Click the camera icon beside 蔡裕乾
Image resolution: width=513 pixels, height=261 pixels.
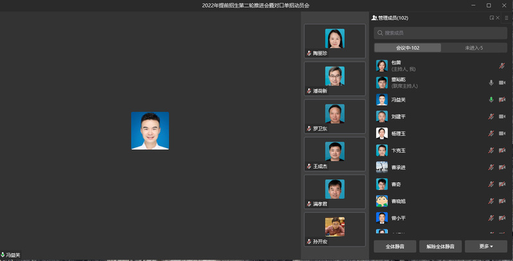pyautogui.click(x=502, y=83)
